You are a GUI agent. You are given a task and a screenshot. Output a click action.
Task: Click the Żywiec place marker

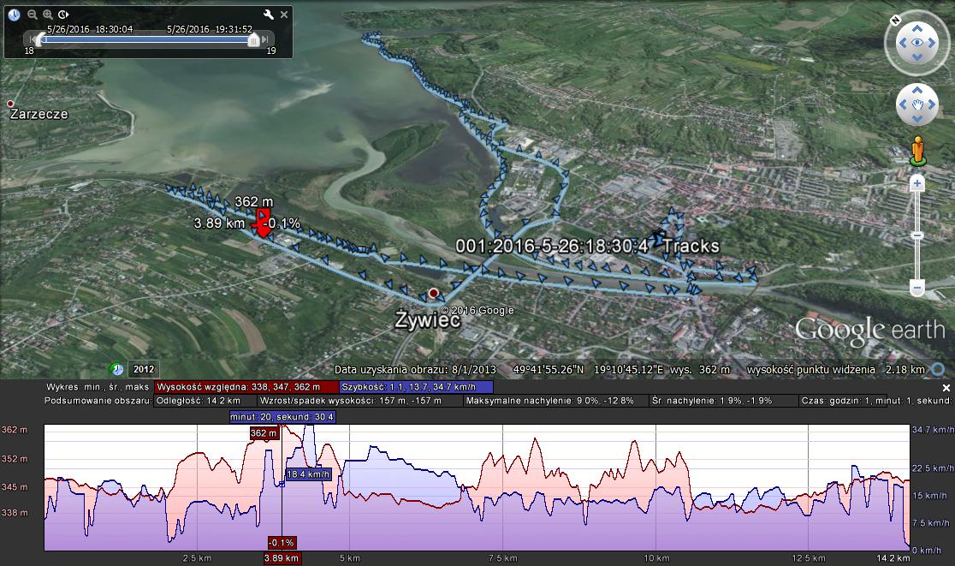[x=433, y=293]
